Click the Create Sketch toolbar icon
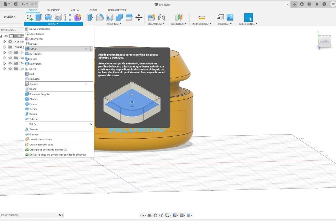336x221 pixels. pyautogui.click(x=29, y=17)
